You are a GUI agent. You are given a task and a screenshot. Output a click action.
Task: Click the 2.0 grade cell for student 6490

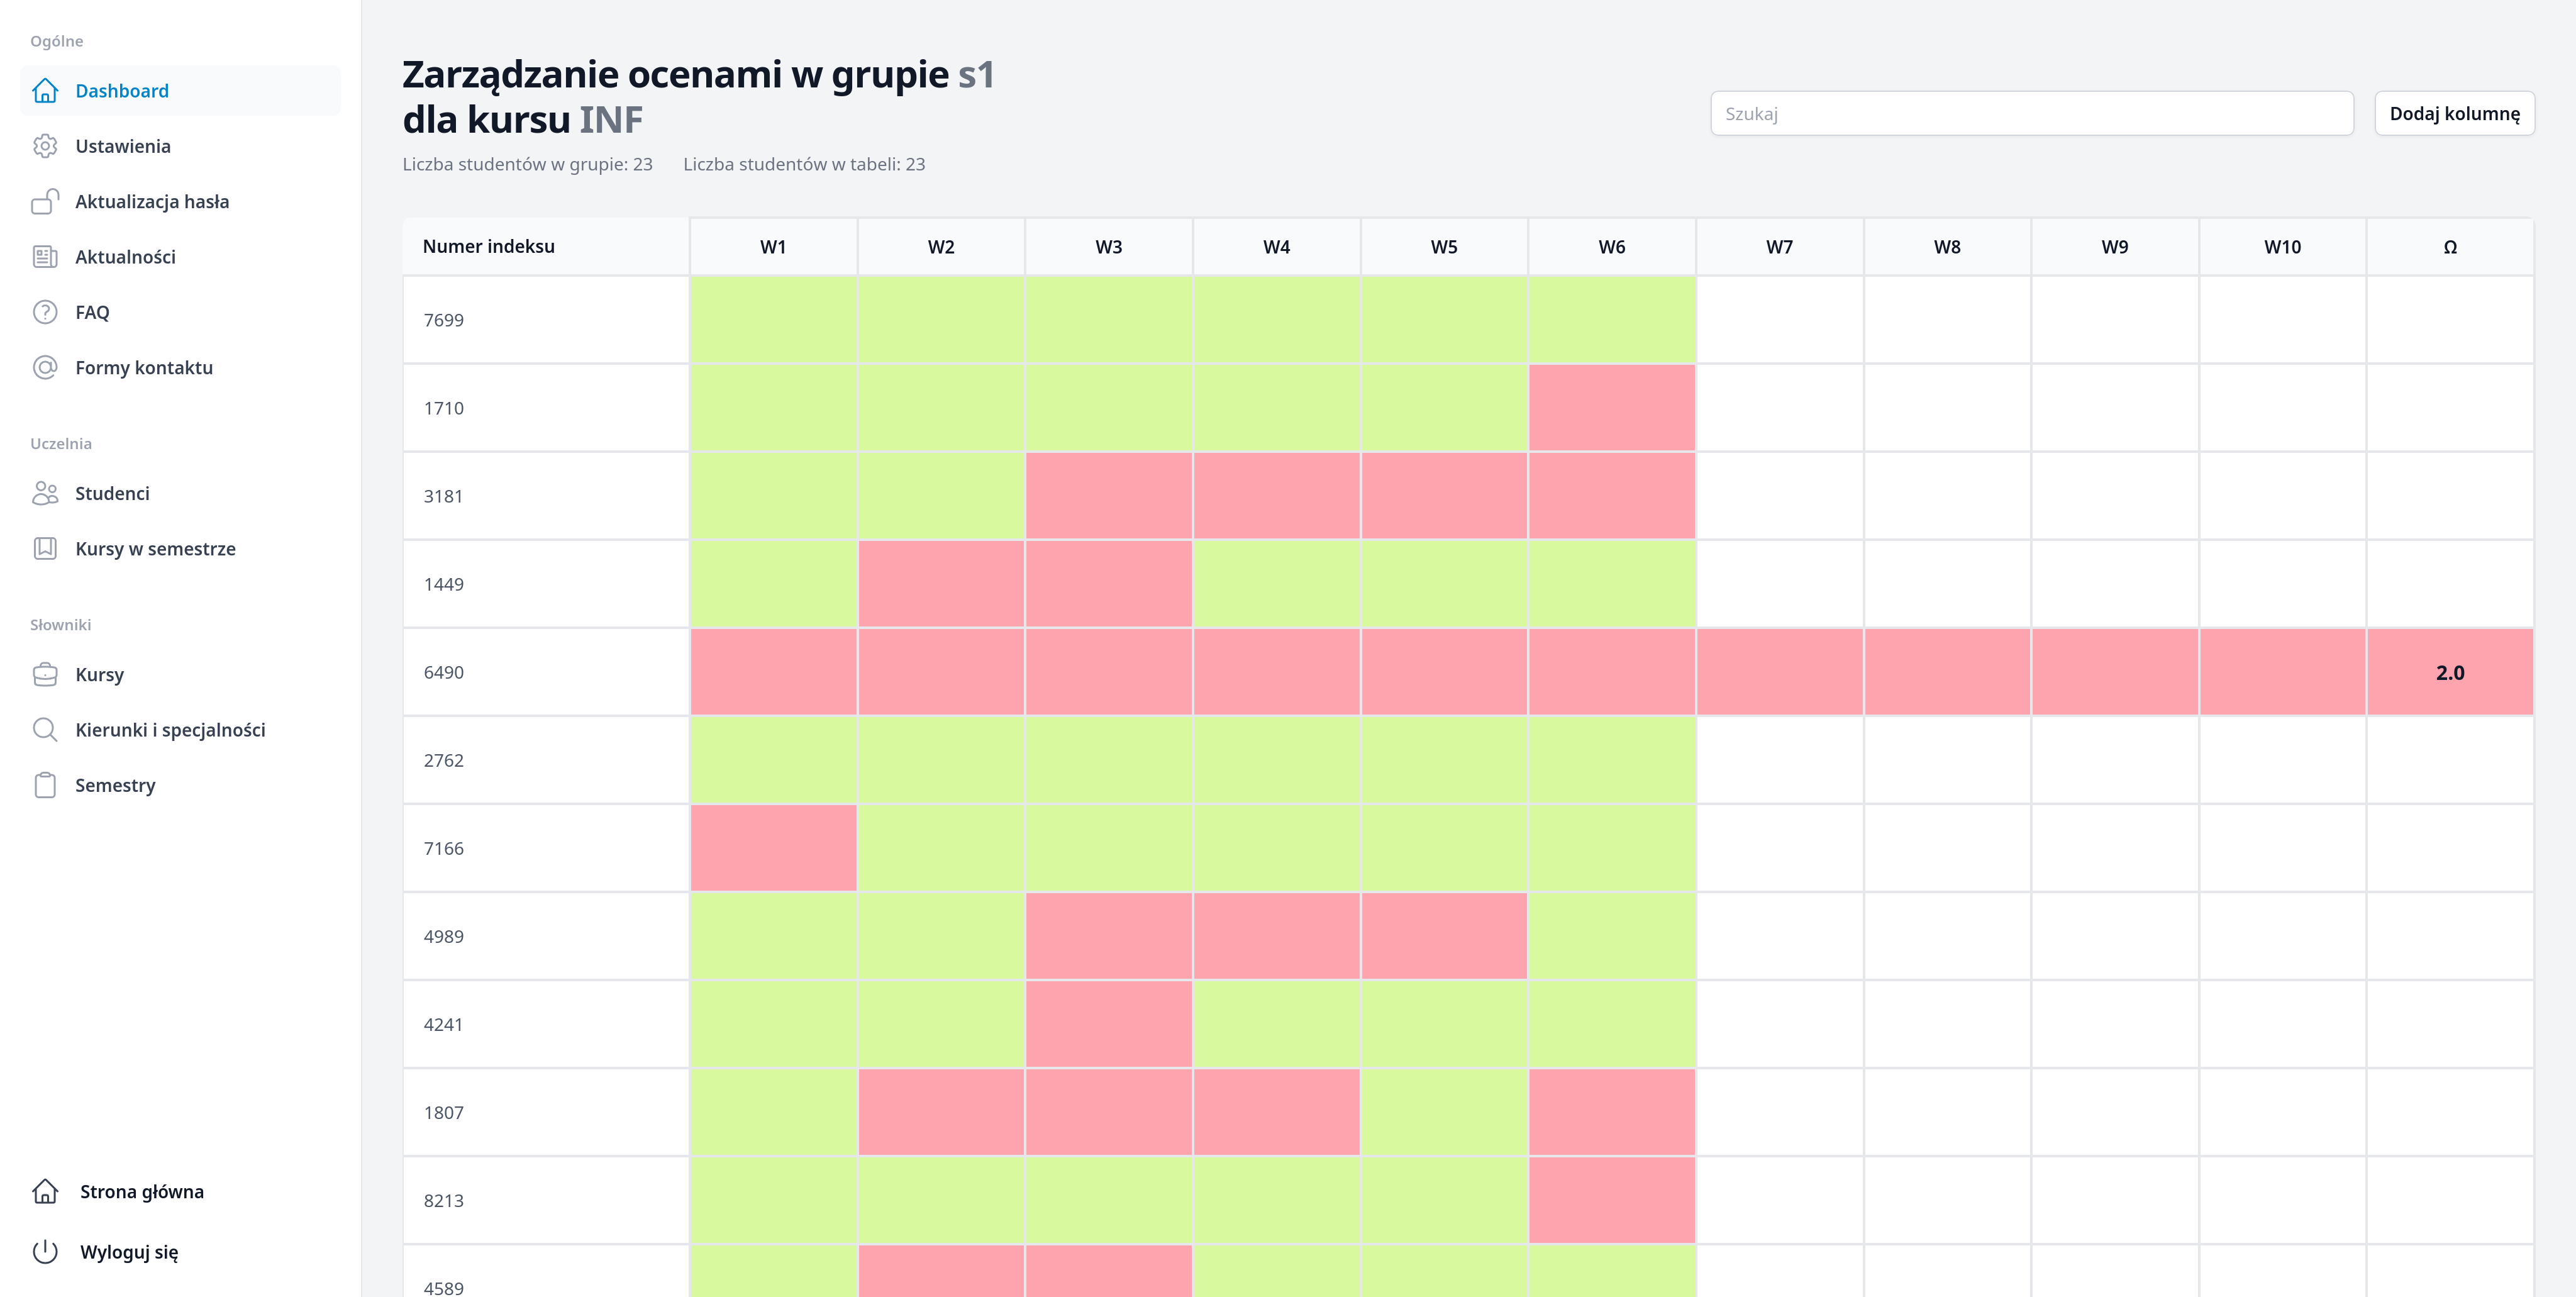2449,672
